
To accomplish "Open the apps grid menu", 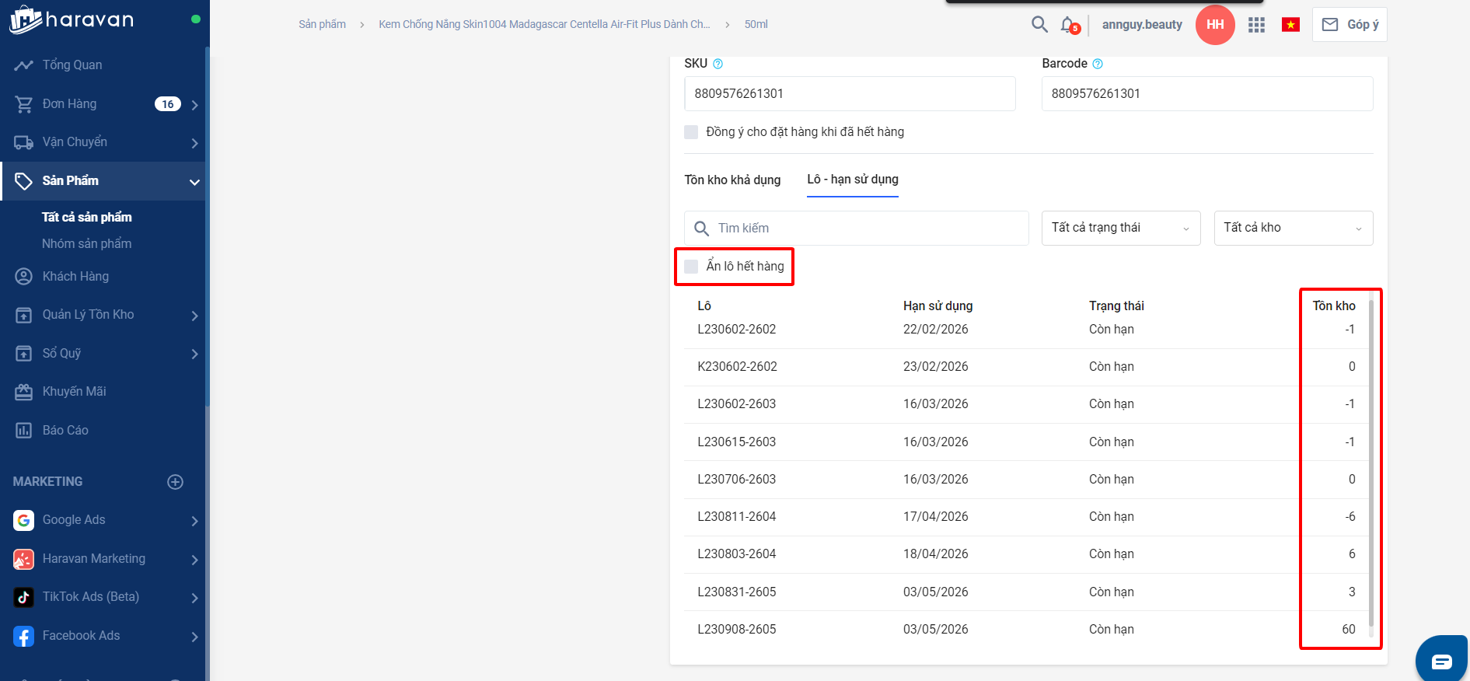I will pos(1256,25).
